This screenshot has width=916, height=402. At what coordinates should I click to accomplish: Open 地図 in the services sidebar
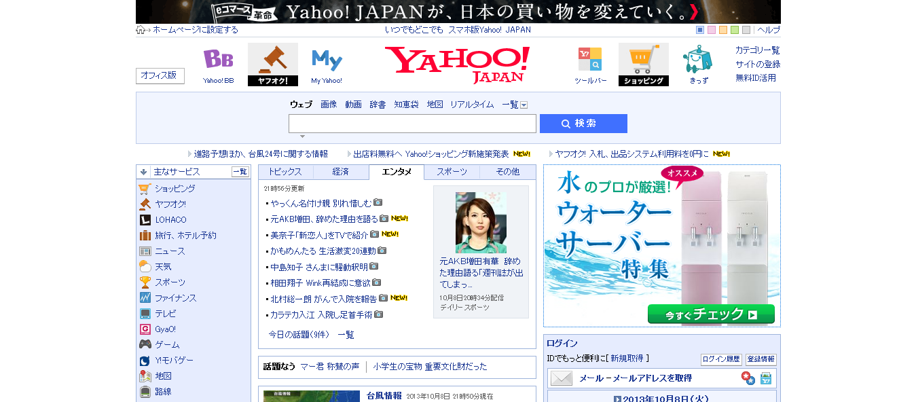pos(163,376)
